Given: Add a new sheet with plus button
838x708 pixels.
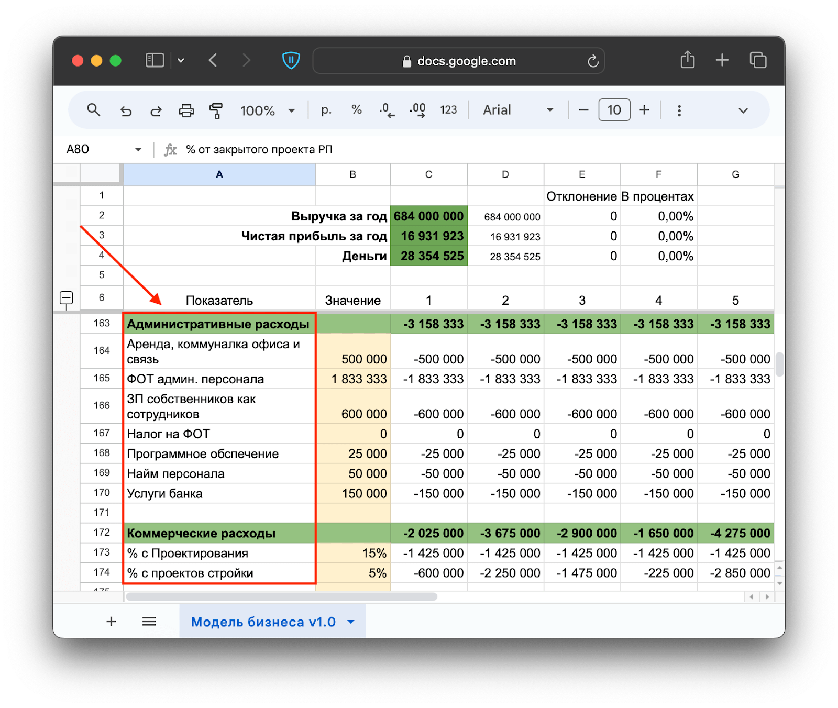Looking at the screenshot, I should coord(111,622).
